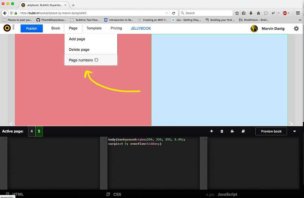This screenshot has width=304, height=198.
Task: Open the Template menu
Action: [x=94, y=28]
